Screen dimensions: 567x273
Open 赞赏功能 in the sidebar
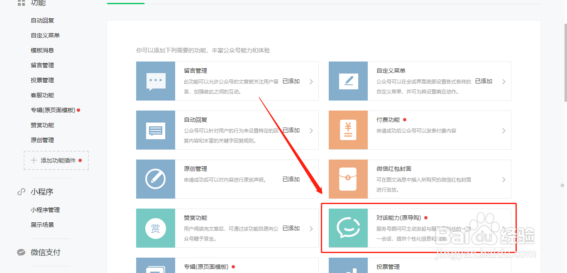[x=42, y=125]
